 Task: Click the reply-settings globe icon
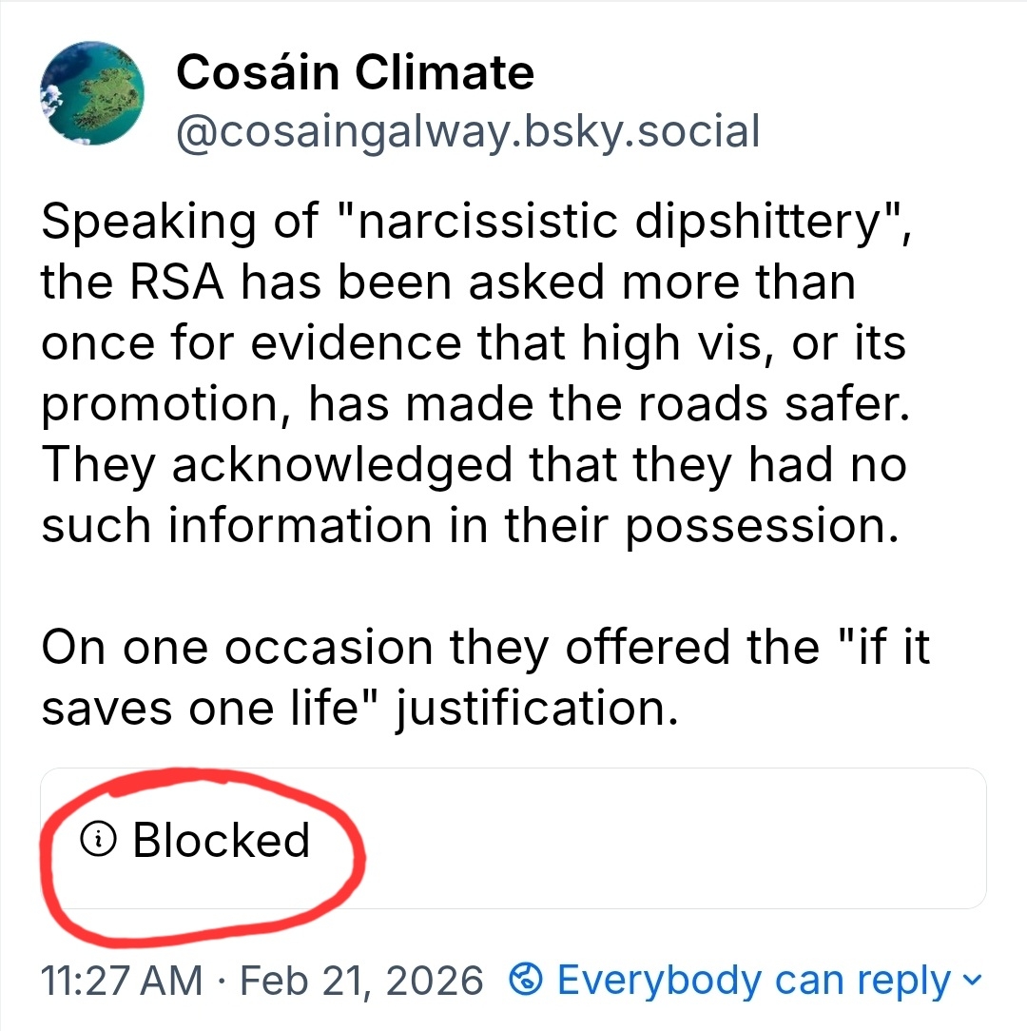(x=526, y=979)
